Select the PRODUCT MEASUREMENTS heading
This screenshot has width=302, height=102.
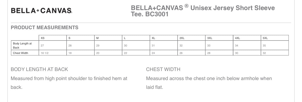44,28
